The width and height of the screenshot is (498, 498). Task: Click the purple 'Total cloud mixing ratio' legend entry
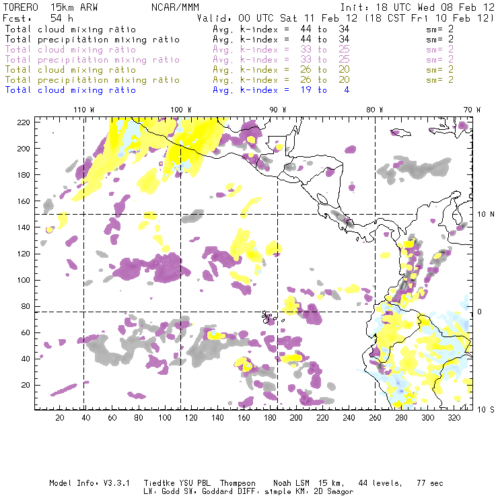pyautogui.click(x=71, y=50)
